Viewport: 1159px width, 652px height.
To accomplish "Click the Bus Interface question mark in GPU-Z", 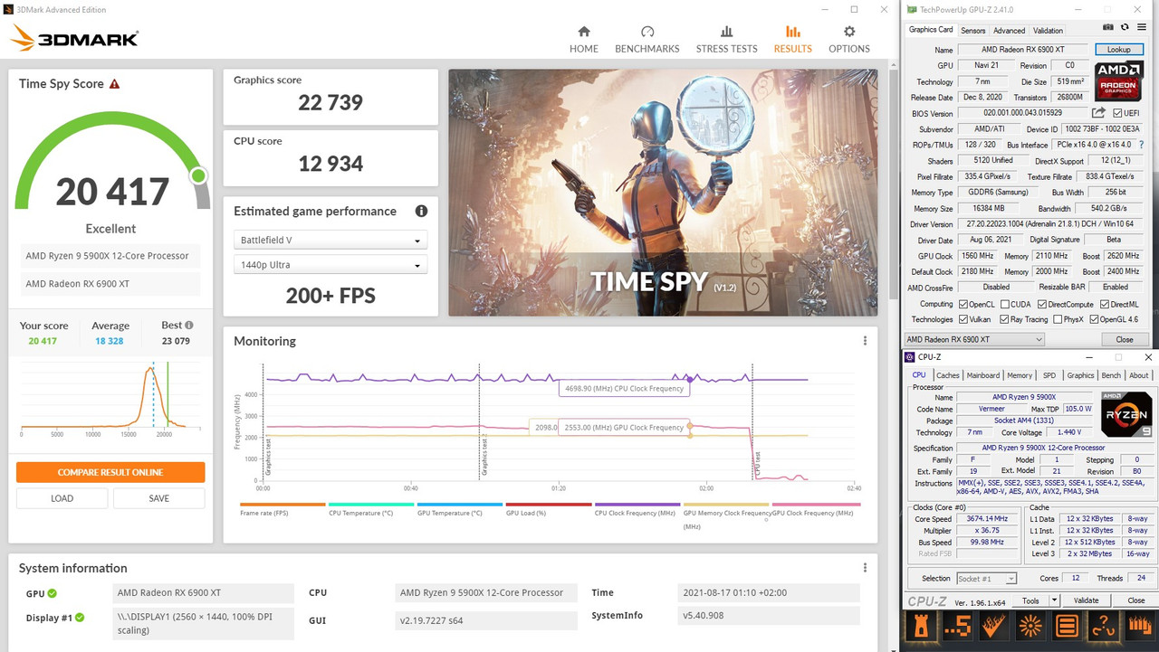I will tap(1141, 145).
